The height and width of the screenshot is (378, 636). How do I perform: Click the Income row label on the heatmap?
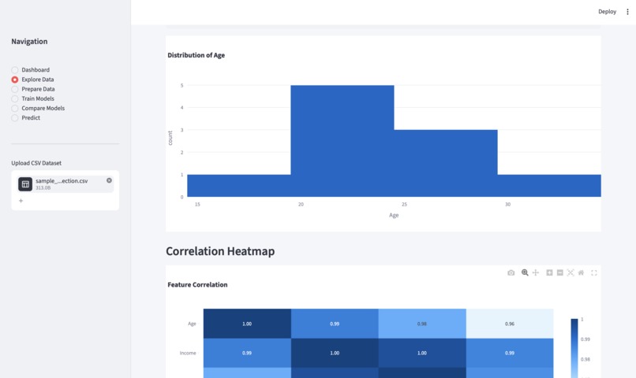pos(188,353)
